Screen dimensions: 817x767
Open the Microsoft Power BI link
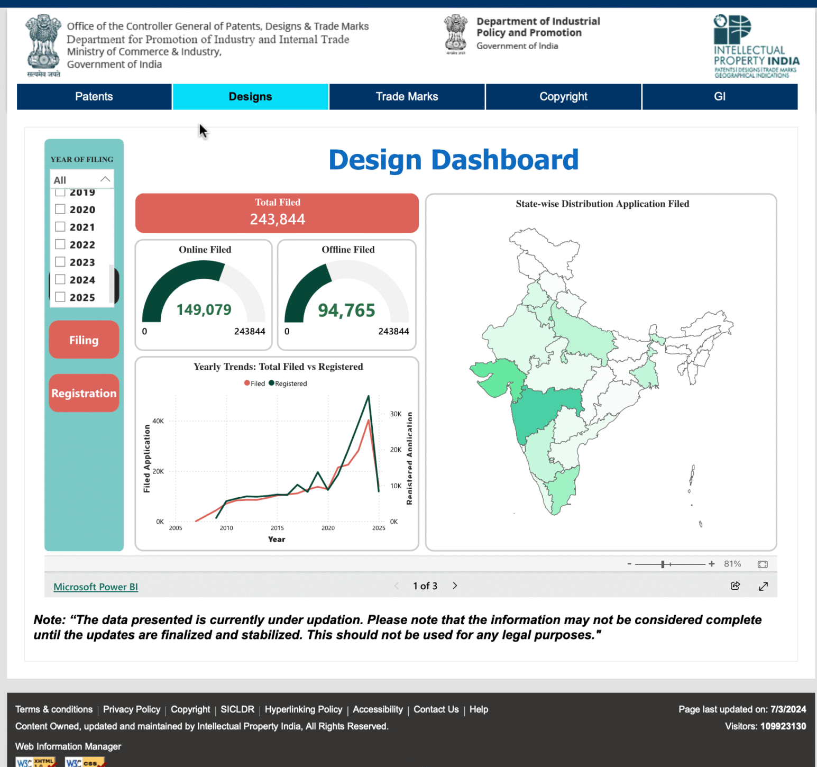(96, 587)
